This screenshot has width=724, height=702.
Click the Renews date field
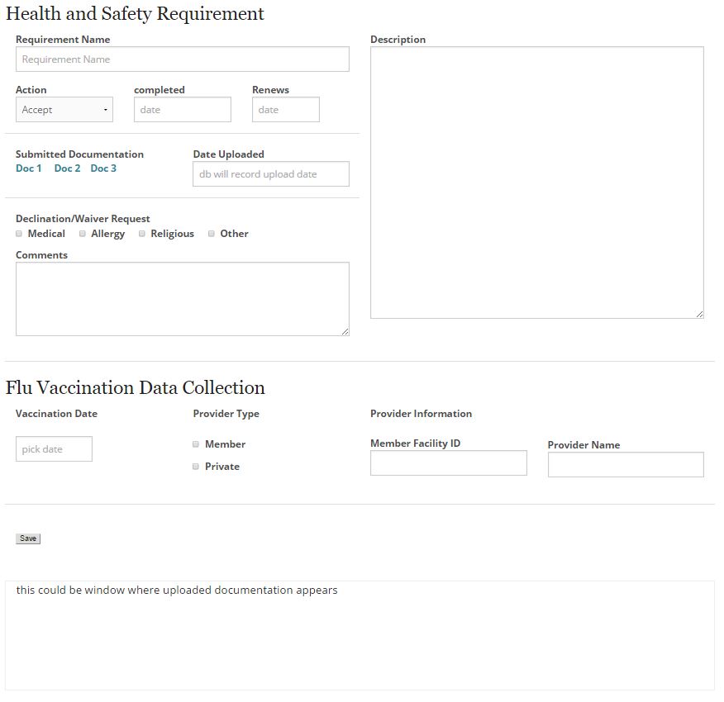285,110
